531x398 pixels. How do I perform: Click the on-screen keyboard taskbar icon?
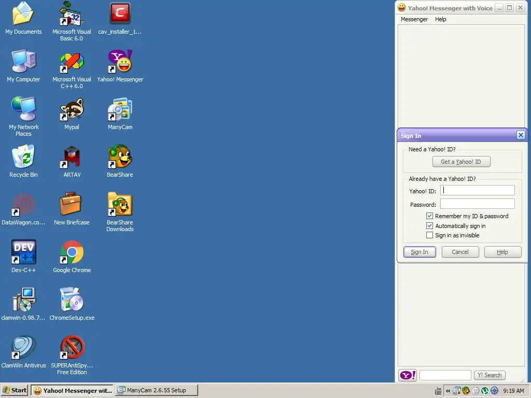click(438, 391)
